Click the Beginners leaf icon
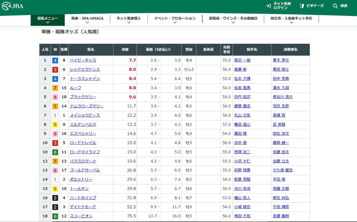 pyautogui.click(x=302, y=6)
